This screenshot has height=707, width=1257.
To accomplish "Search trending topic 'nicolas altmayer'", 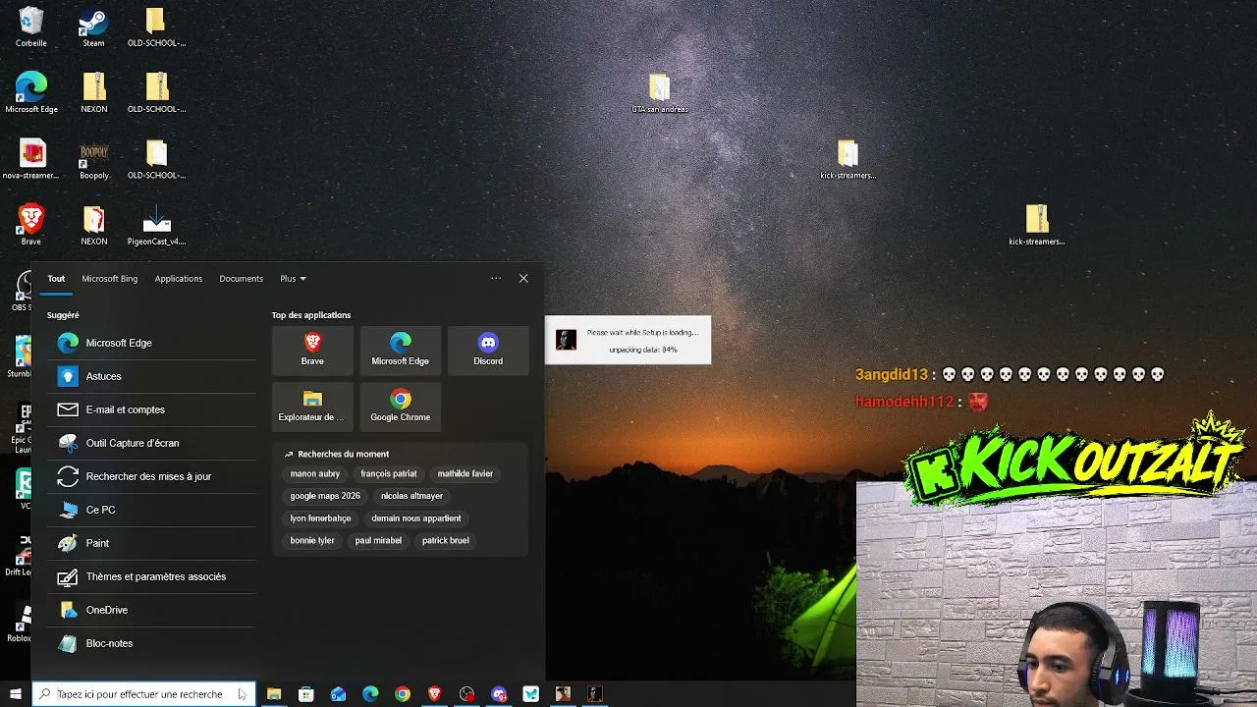I will (x=411, y=496).
